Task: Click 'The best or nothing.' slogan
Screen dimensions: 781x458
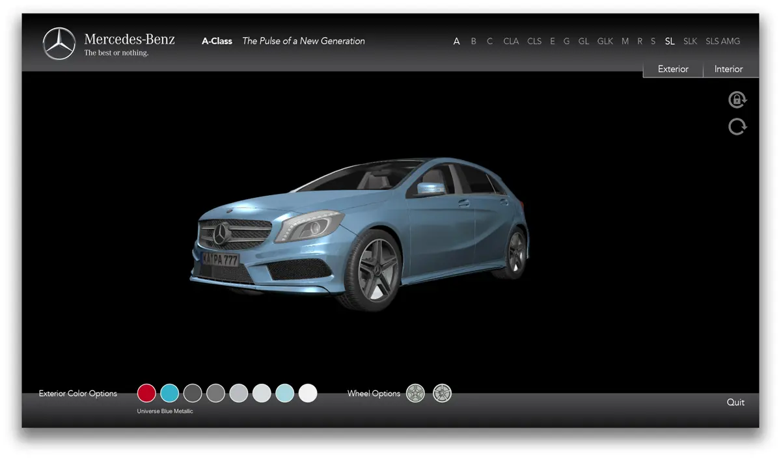Action: pos(116,53)
